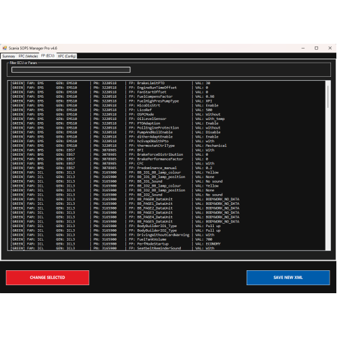This screenshot has width=337, height=337.
Task: Select the FP (ECU) tab
Action: coord(48,56)
